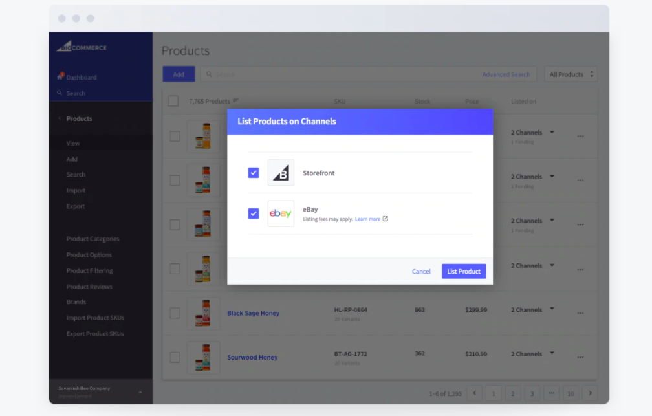Click the Storefront BigCommerce logo tile
Viewport: 652px width, 416px height.
point(281,173)
